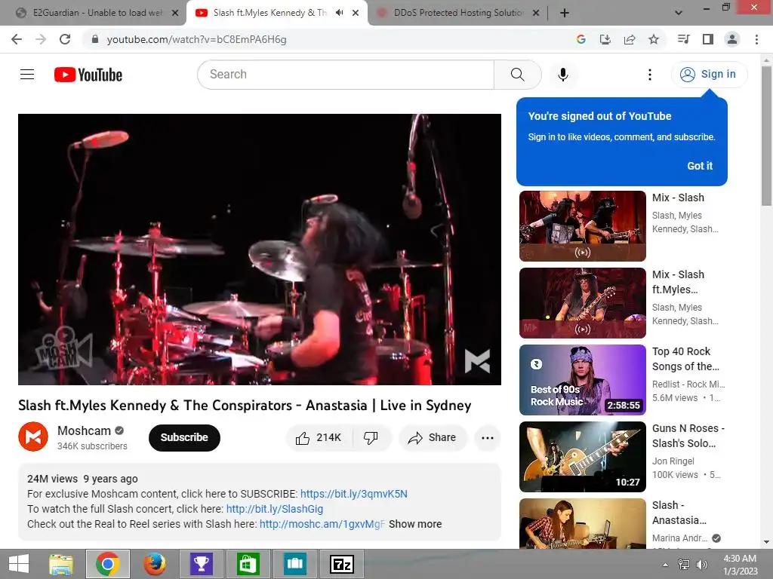The width and height of the screenshot is (773, 579).
Task: Open bit.ly/SlashGig concert link
Action: click(x=275, y=509)
